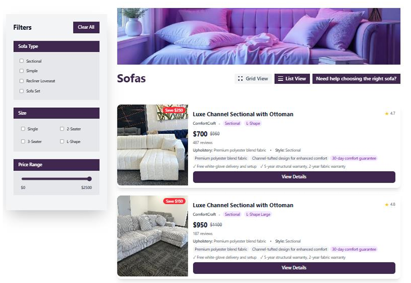Select the 2-Seater size checkbox
411x283 pixels.
[62, 129]
